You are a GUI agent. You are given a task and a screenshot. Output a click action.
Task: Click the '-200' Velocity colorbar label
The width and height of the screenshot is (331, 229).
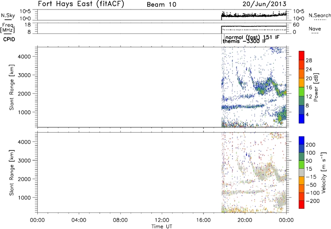coord(312,201)
